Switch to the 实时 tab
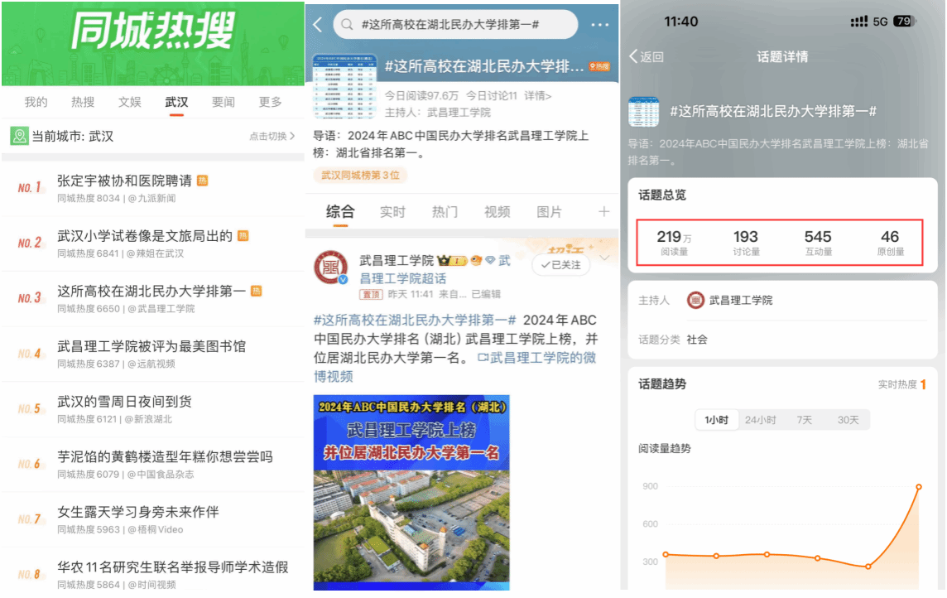 pos(392,212)
